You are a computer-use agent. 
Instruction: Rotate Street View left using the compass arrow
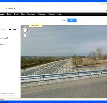[x=23, y=30]
